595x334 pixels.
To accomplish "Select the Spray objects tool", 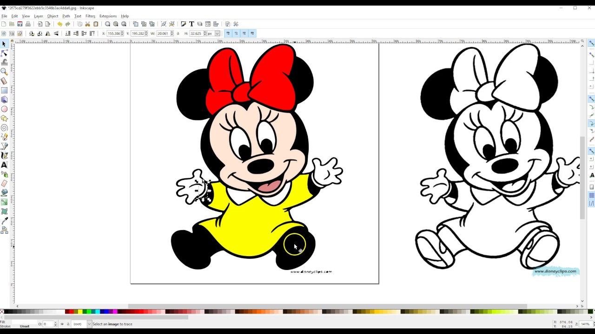I will pyautogui.click(x=4, y=174).
